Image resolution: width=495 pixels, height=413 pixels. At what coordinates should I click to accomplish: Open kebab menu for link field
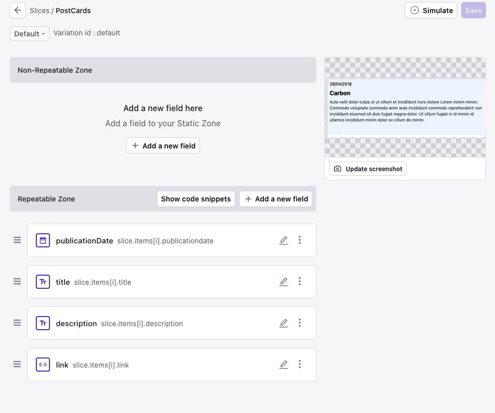[x=300, y=364]
